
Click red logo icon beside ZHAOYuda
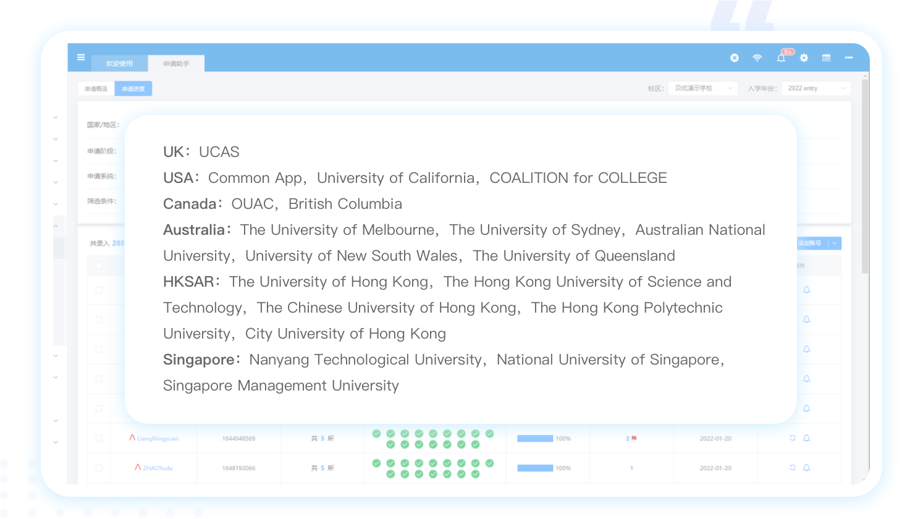click(138, 467)
